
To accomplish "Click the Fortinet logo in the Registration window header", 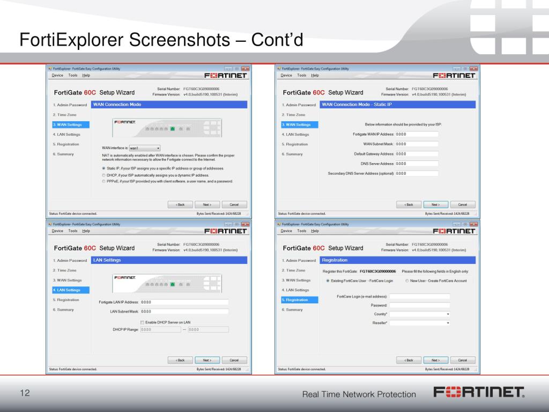I will pos(454,231).
